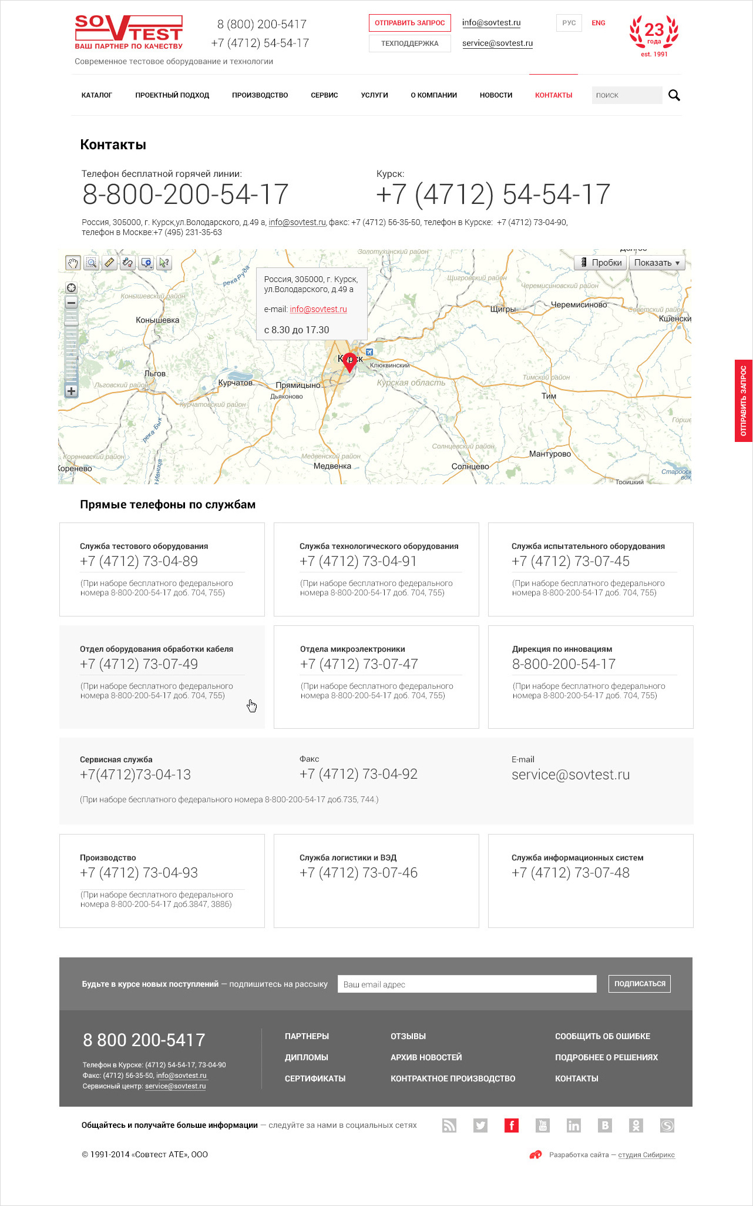Click the Sovtest logo
Viewport: 753px width, 1206px height.
(x=129, y=32)
